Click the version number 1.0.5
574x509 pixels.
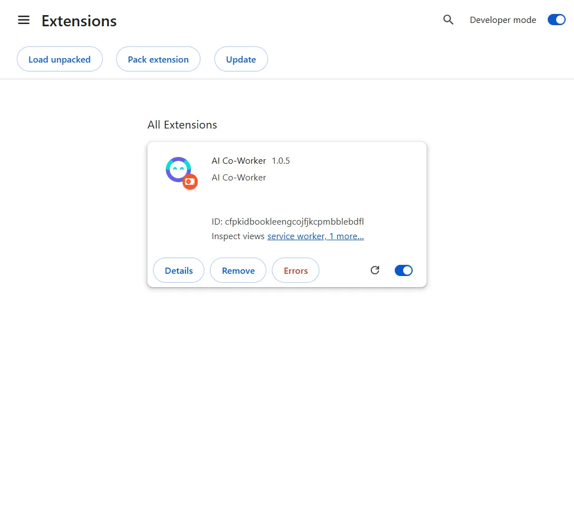(x=281, y=161)
